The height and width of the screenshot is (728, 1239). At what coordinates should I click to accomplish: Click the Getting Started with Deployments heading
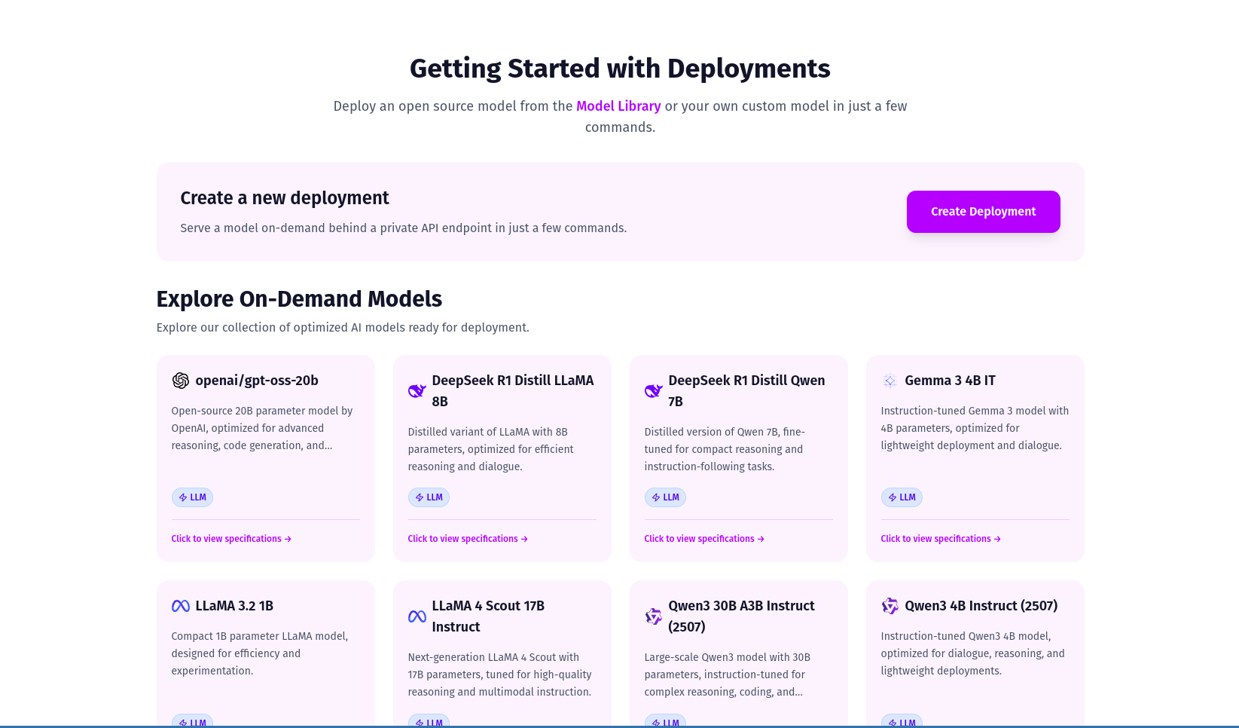point(620,69)
